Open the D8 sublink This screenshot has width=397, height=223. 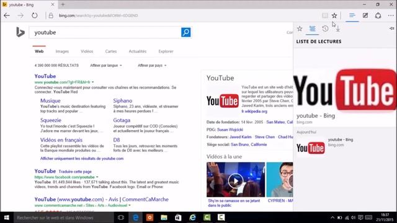coord(117,140)
